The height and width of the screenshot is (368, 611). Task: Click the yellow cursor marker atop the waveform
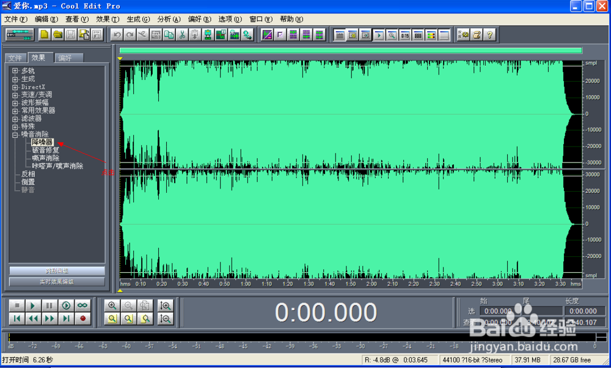pyautogui.click(x=120, y=59)
